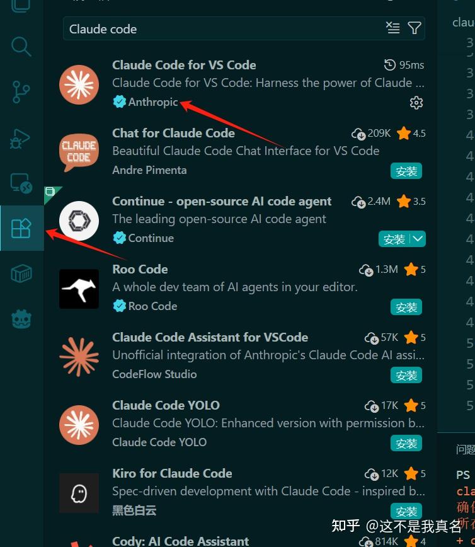475x547 pixels.
Task: Click the verified badge beside Roo Code publisher
Action: click(120, 306)
